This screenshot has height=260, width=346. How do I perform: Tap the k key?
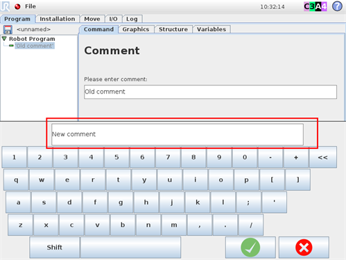198,202
